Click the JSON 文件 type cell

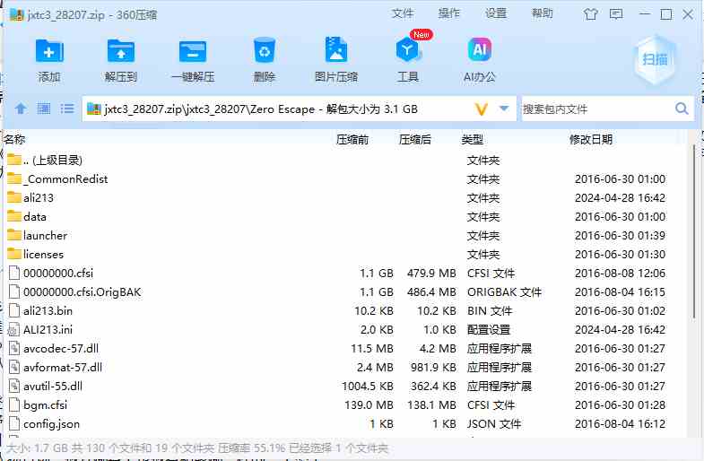point(494,424)
